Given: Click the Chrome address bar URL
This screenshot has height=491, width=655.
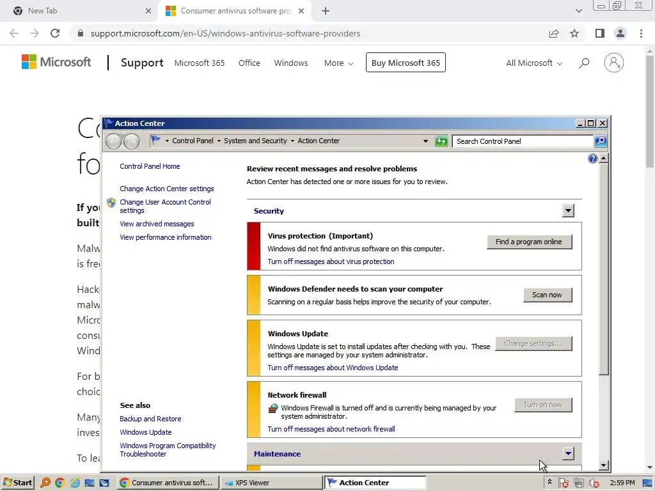Looking at the screenshot, I should pyautogui.click(x=225, y=33).
